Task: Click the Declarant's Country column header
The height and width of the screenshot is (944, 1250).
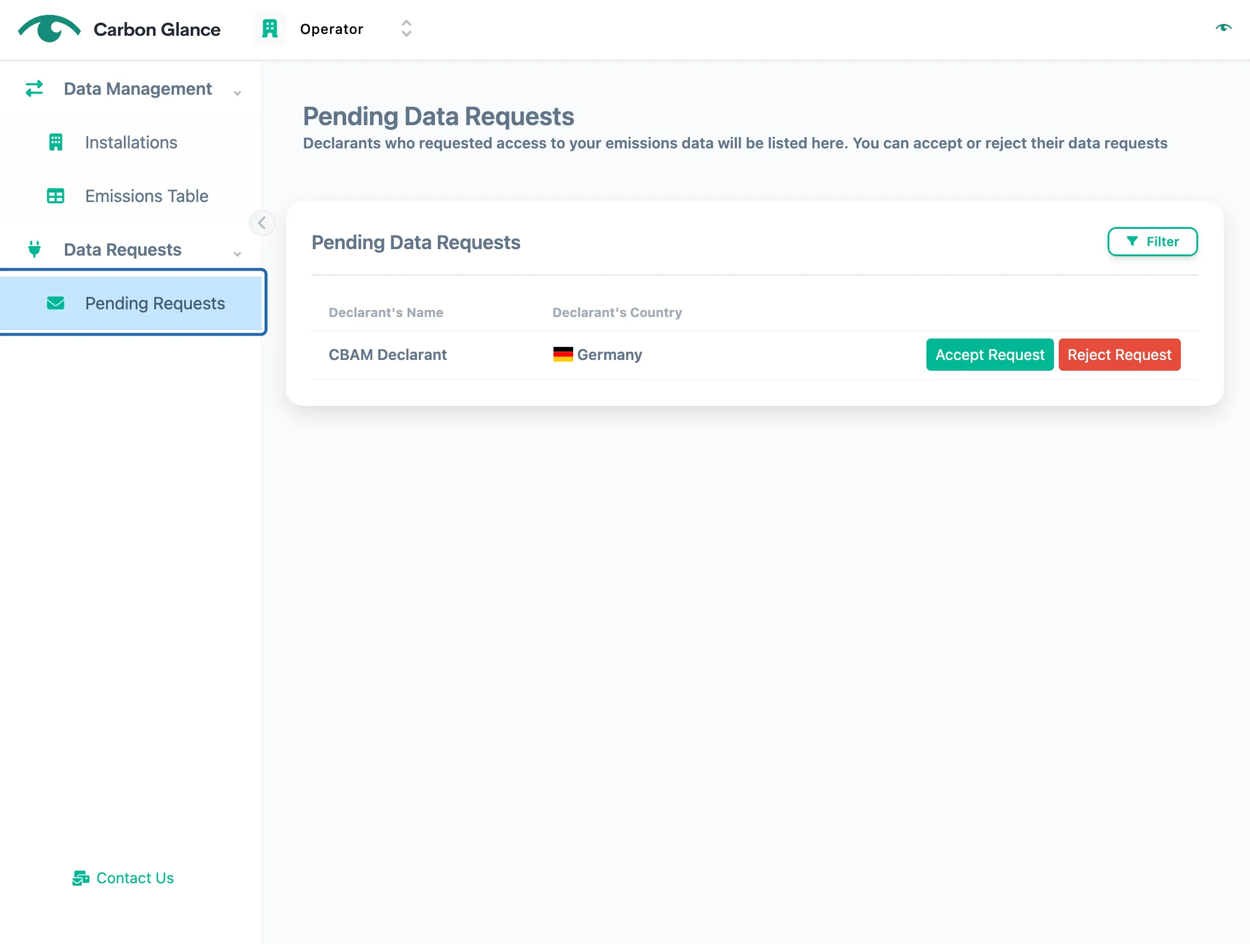Action: tap(617, 312)
